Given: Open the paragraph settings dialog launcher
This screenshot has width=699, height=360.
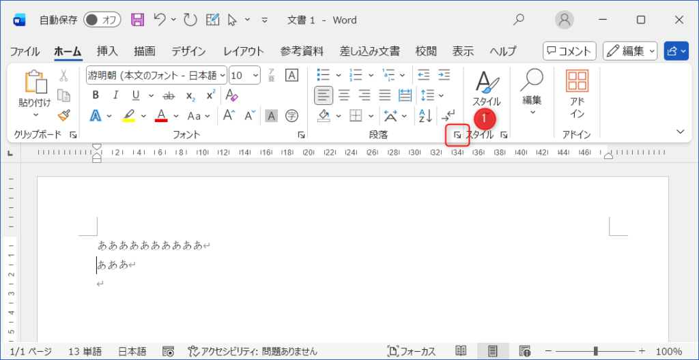Looking at the screenshot, I should [x=457, y=136].
